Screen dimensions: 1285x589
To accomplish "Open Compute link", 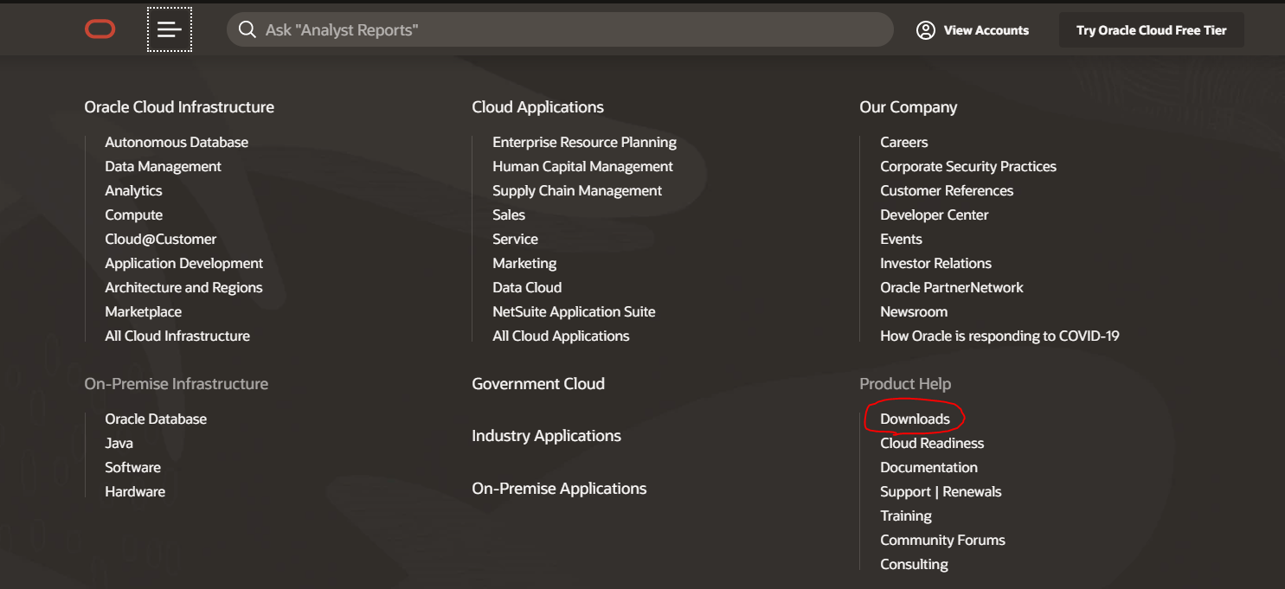I will click(x=133, y=214).
